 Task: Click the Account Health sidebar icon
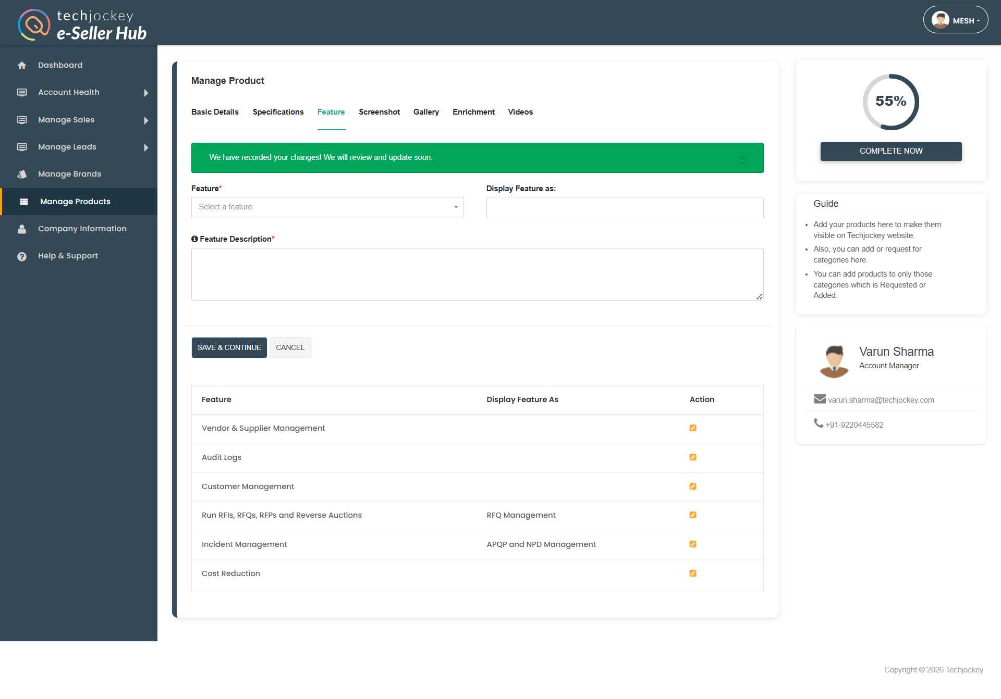pyautogui.click(x=22, y=92)
